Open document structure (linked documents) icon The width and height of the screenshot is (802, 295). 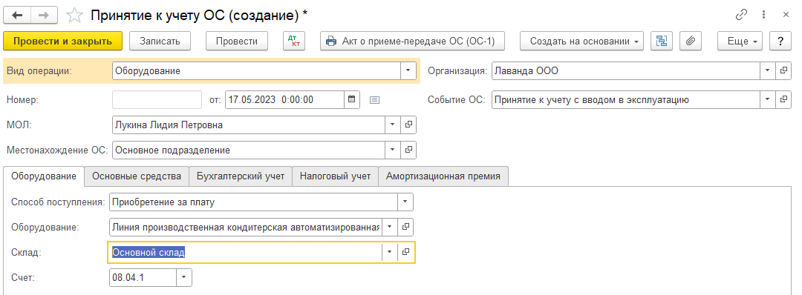coord(662,42)
